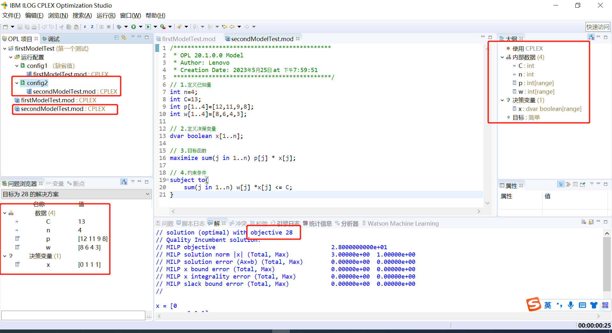612x333 pixels.
Task: Click Collapse All in OPL project panel
Action: coord(117,38)
